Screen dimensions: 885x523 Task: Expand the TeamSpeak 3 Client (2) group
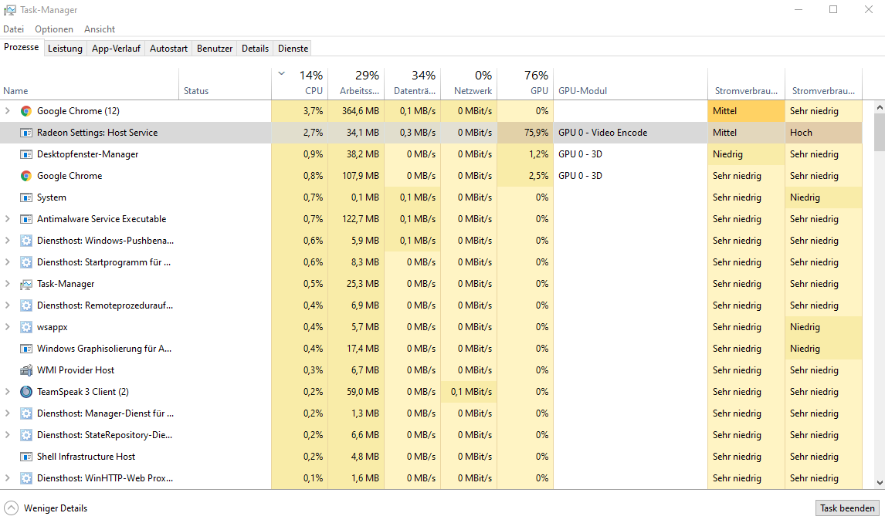tap(8, 392)
